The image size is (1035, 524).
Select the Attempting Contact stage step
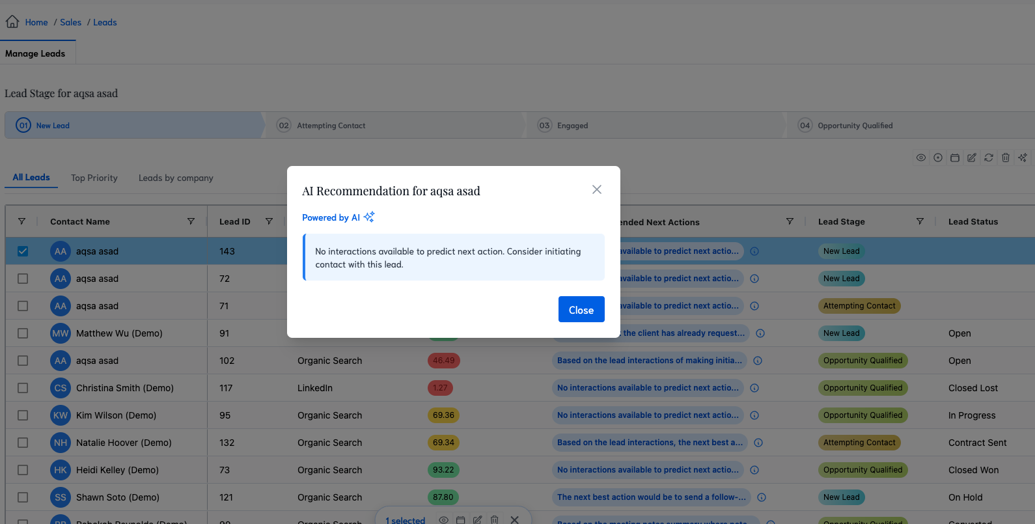click(x=331, y=126)
